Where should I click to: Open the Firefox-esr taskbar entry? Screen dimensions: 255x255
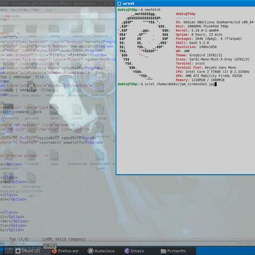pos(65,251)
